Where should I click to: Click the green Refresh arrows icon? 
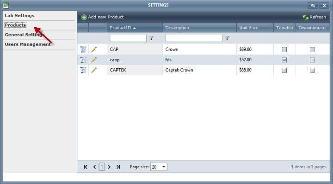click(x=305, y=17)
